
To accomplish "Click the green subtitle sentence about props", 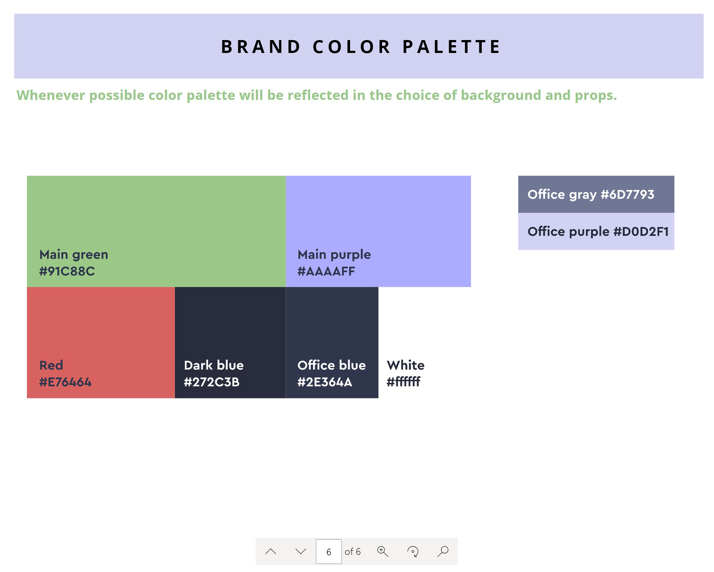I will [316, 95].
